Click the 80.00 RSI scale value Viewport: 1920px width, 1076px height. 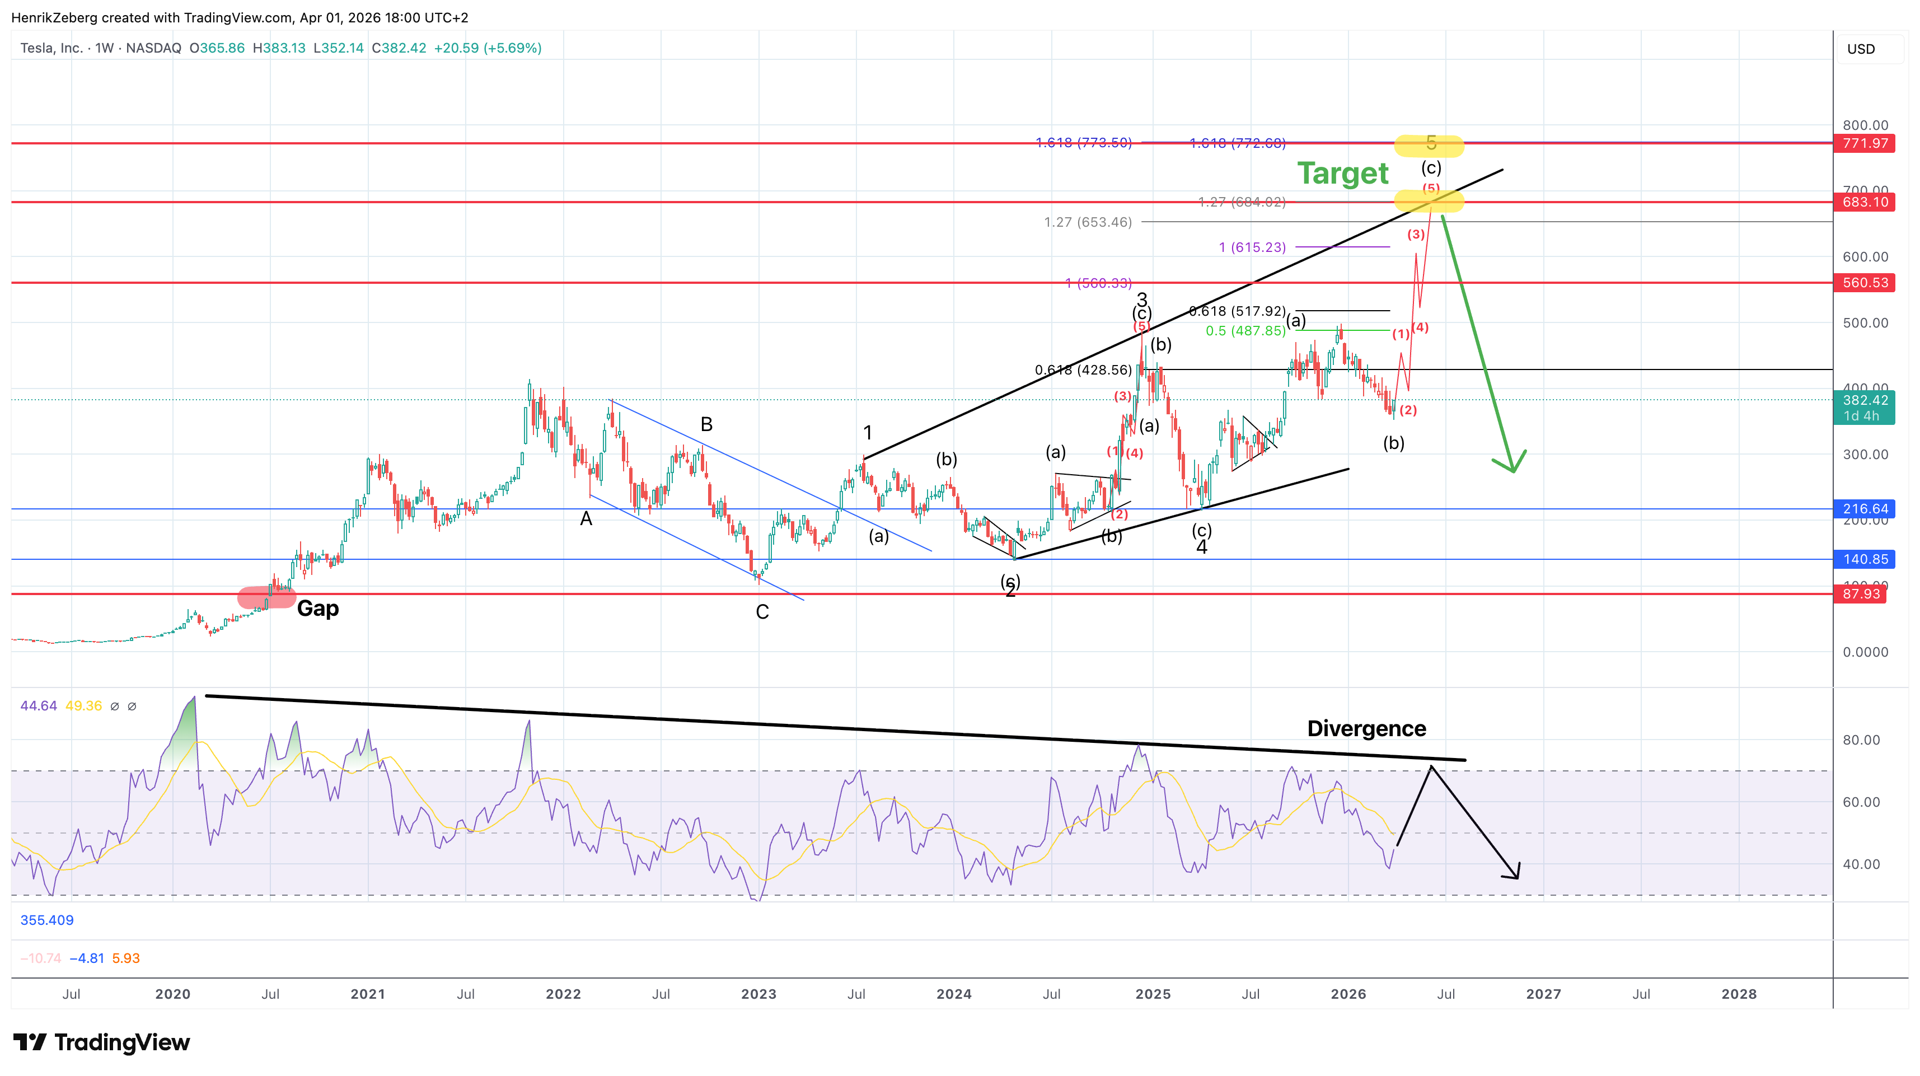click(x=1861, y=740)
